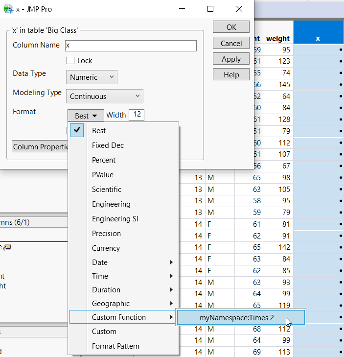Open the Data Type Numeric dropdown
344x357 pixels.
(x=92, y=77)
